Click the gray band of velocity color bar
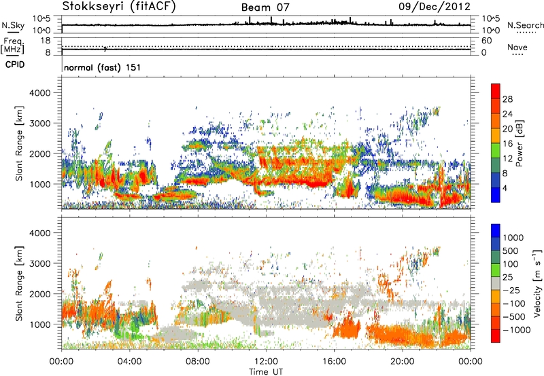 click(x=496, y=283)
